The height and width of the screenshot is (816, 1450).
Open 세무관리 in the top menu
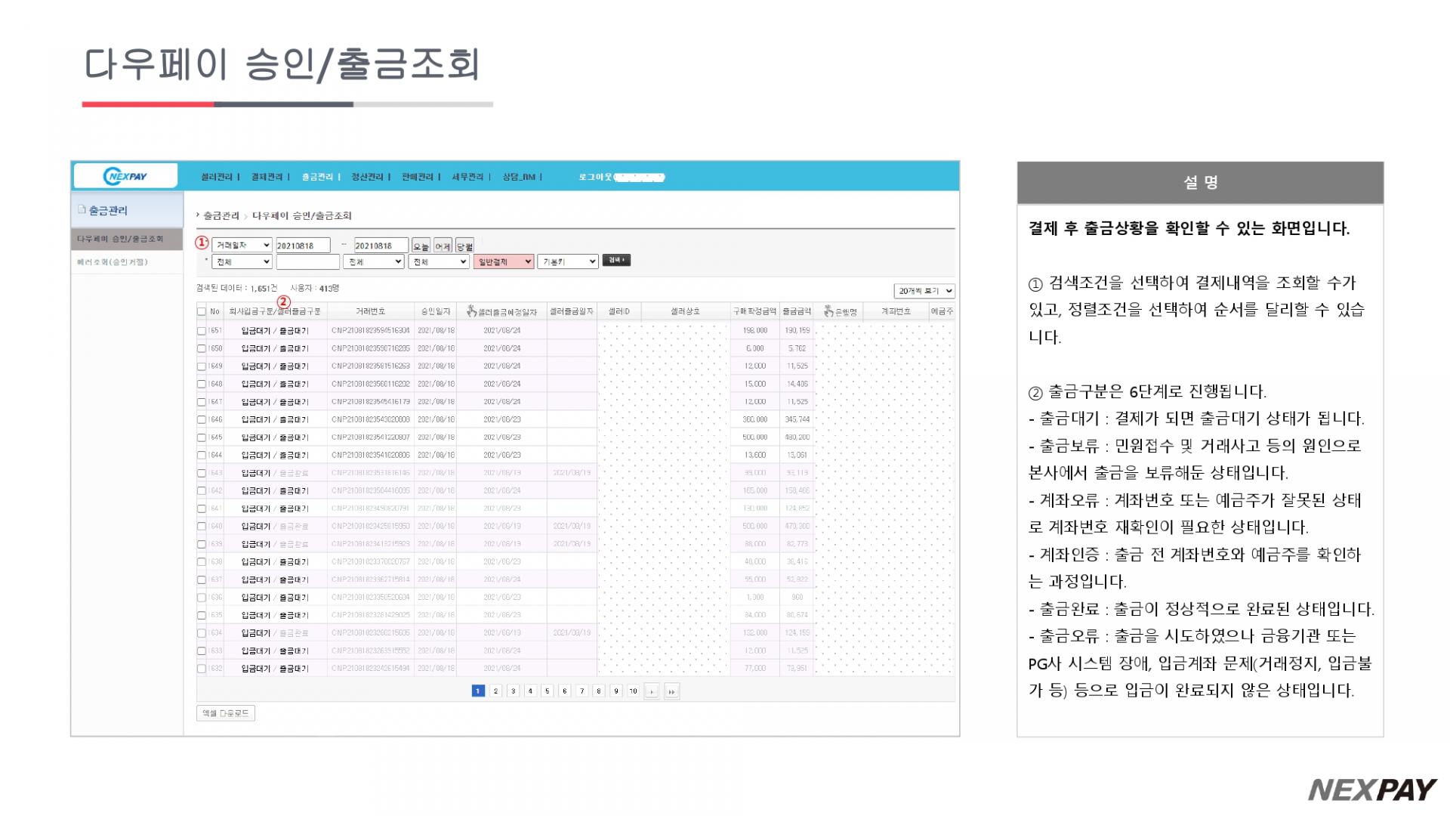click(467, 177)
